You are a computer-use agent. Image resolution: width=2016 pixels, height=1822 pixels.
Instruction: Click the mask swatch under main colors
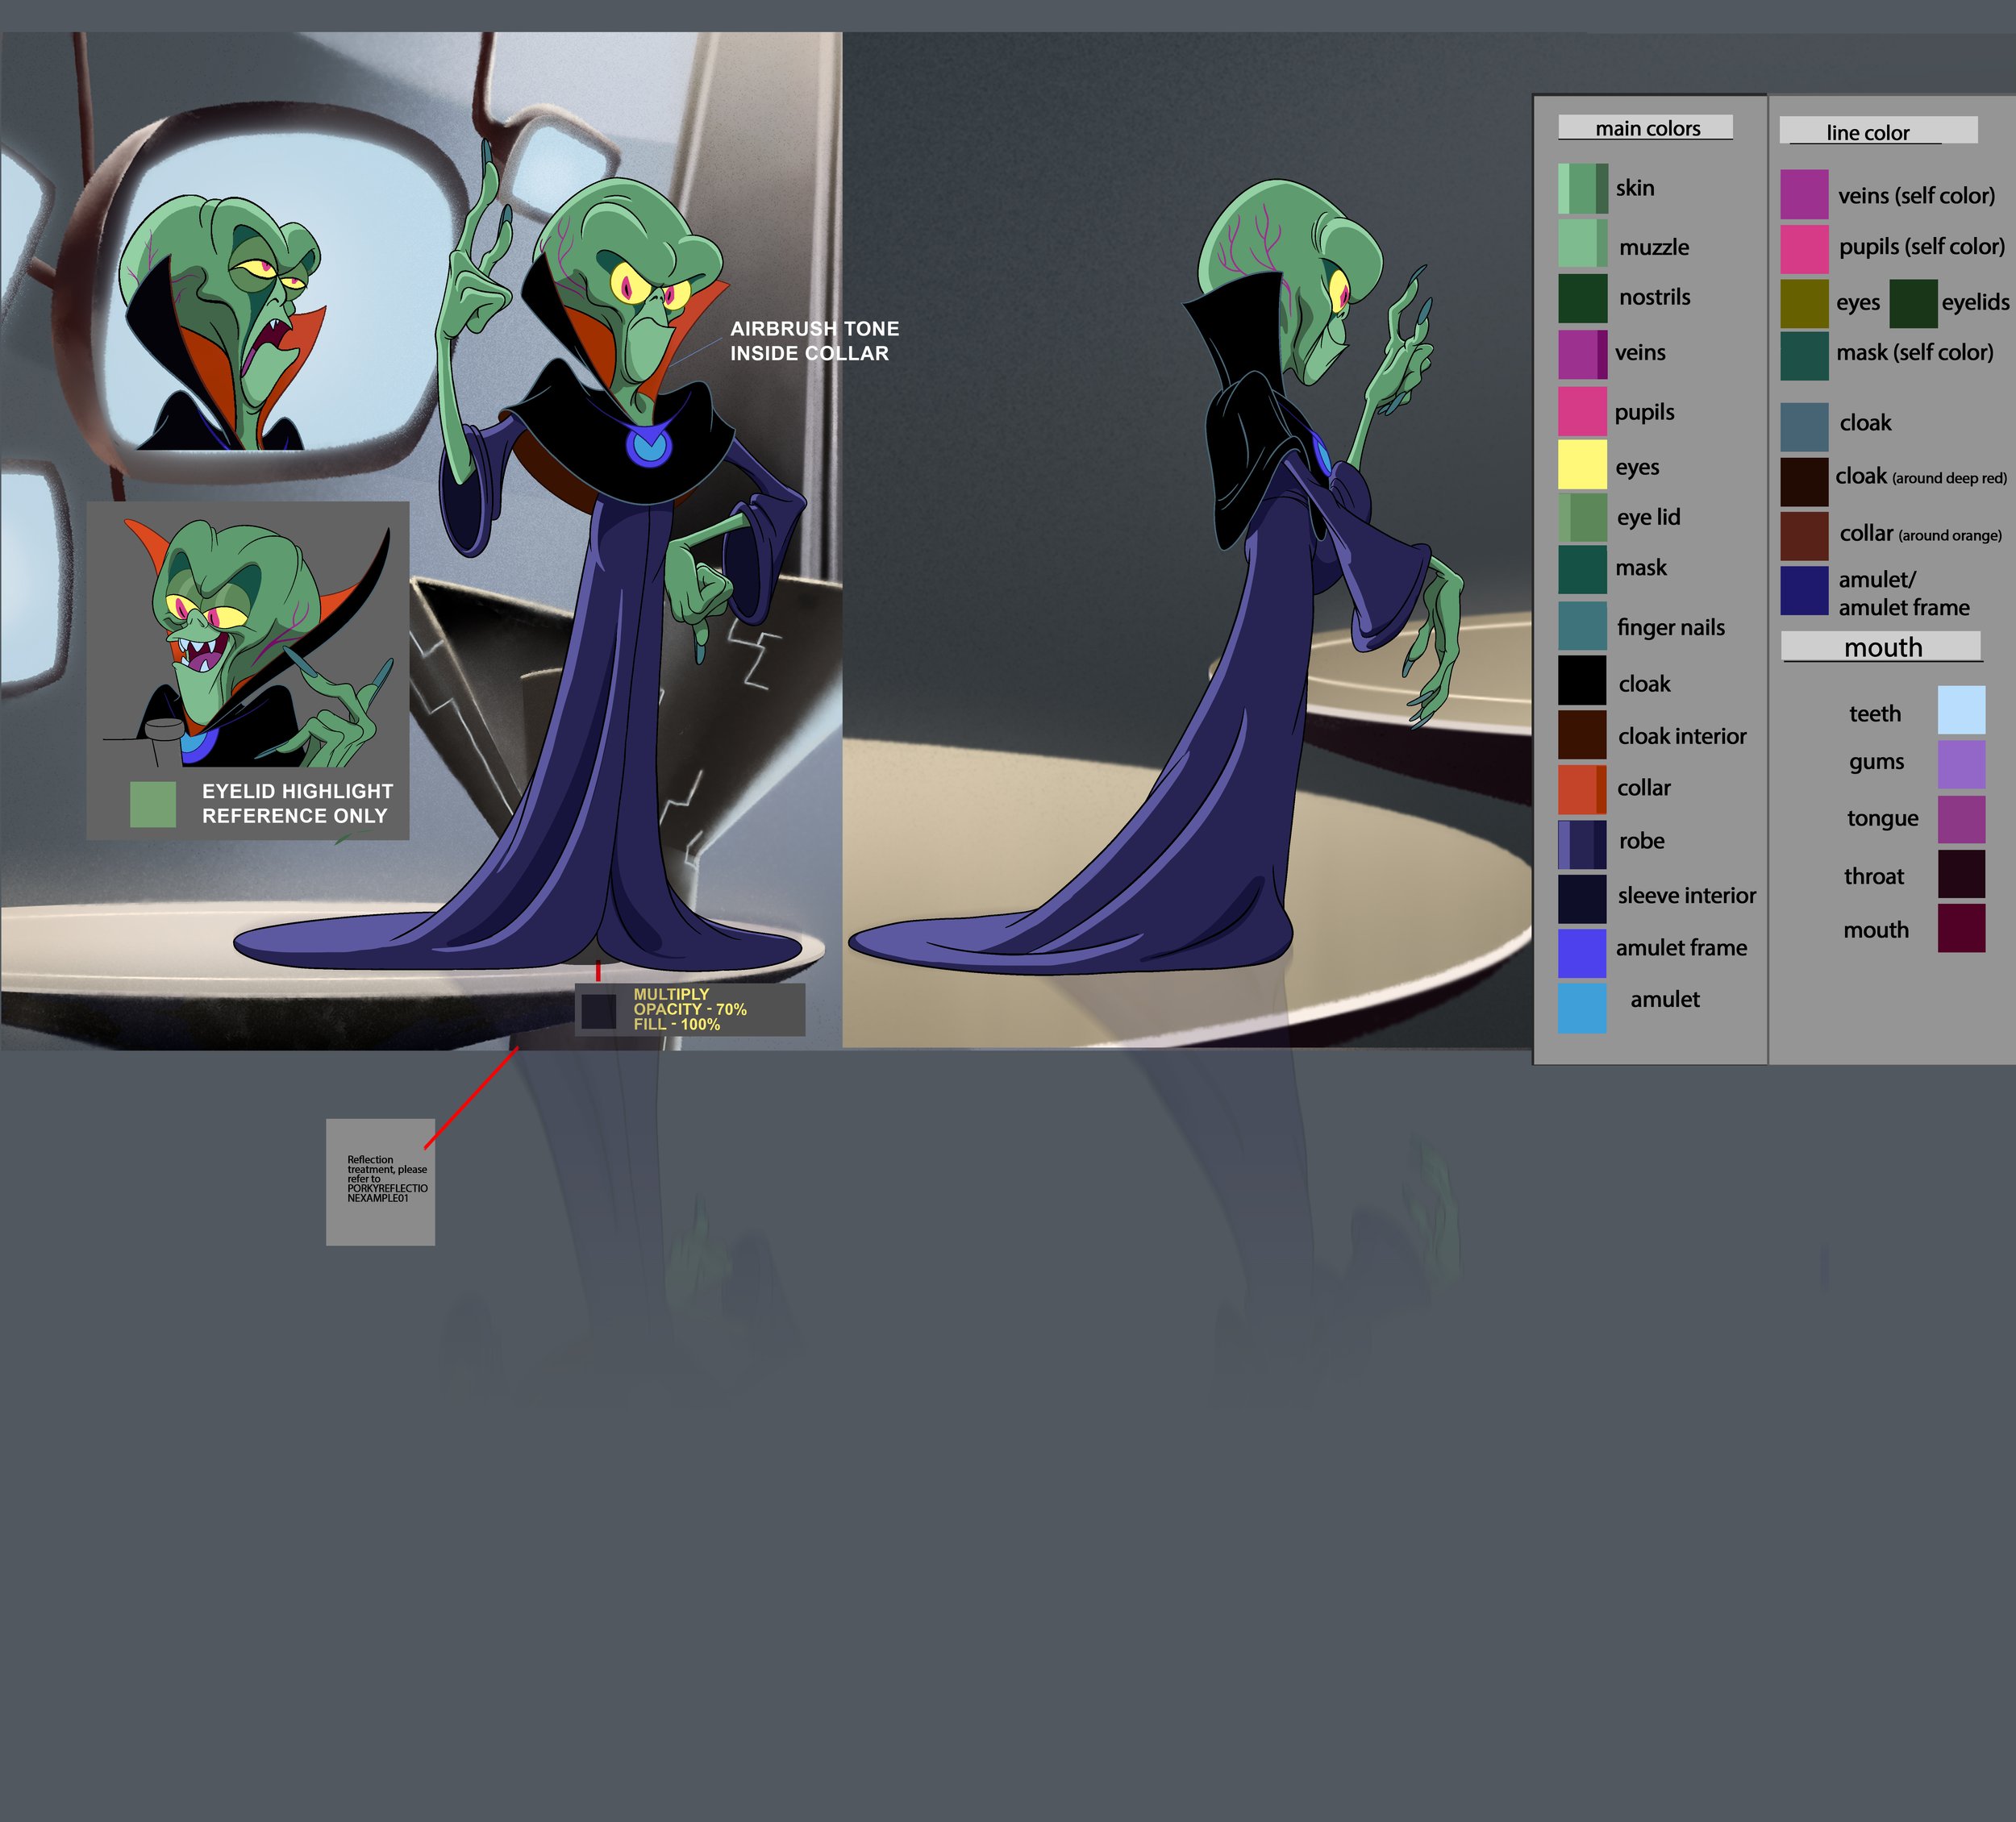click(x=1582, y=569)
